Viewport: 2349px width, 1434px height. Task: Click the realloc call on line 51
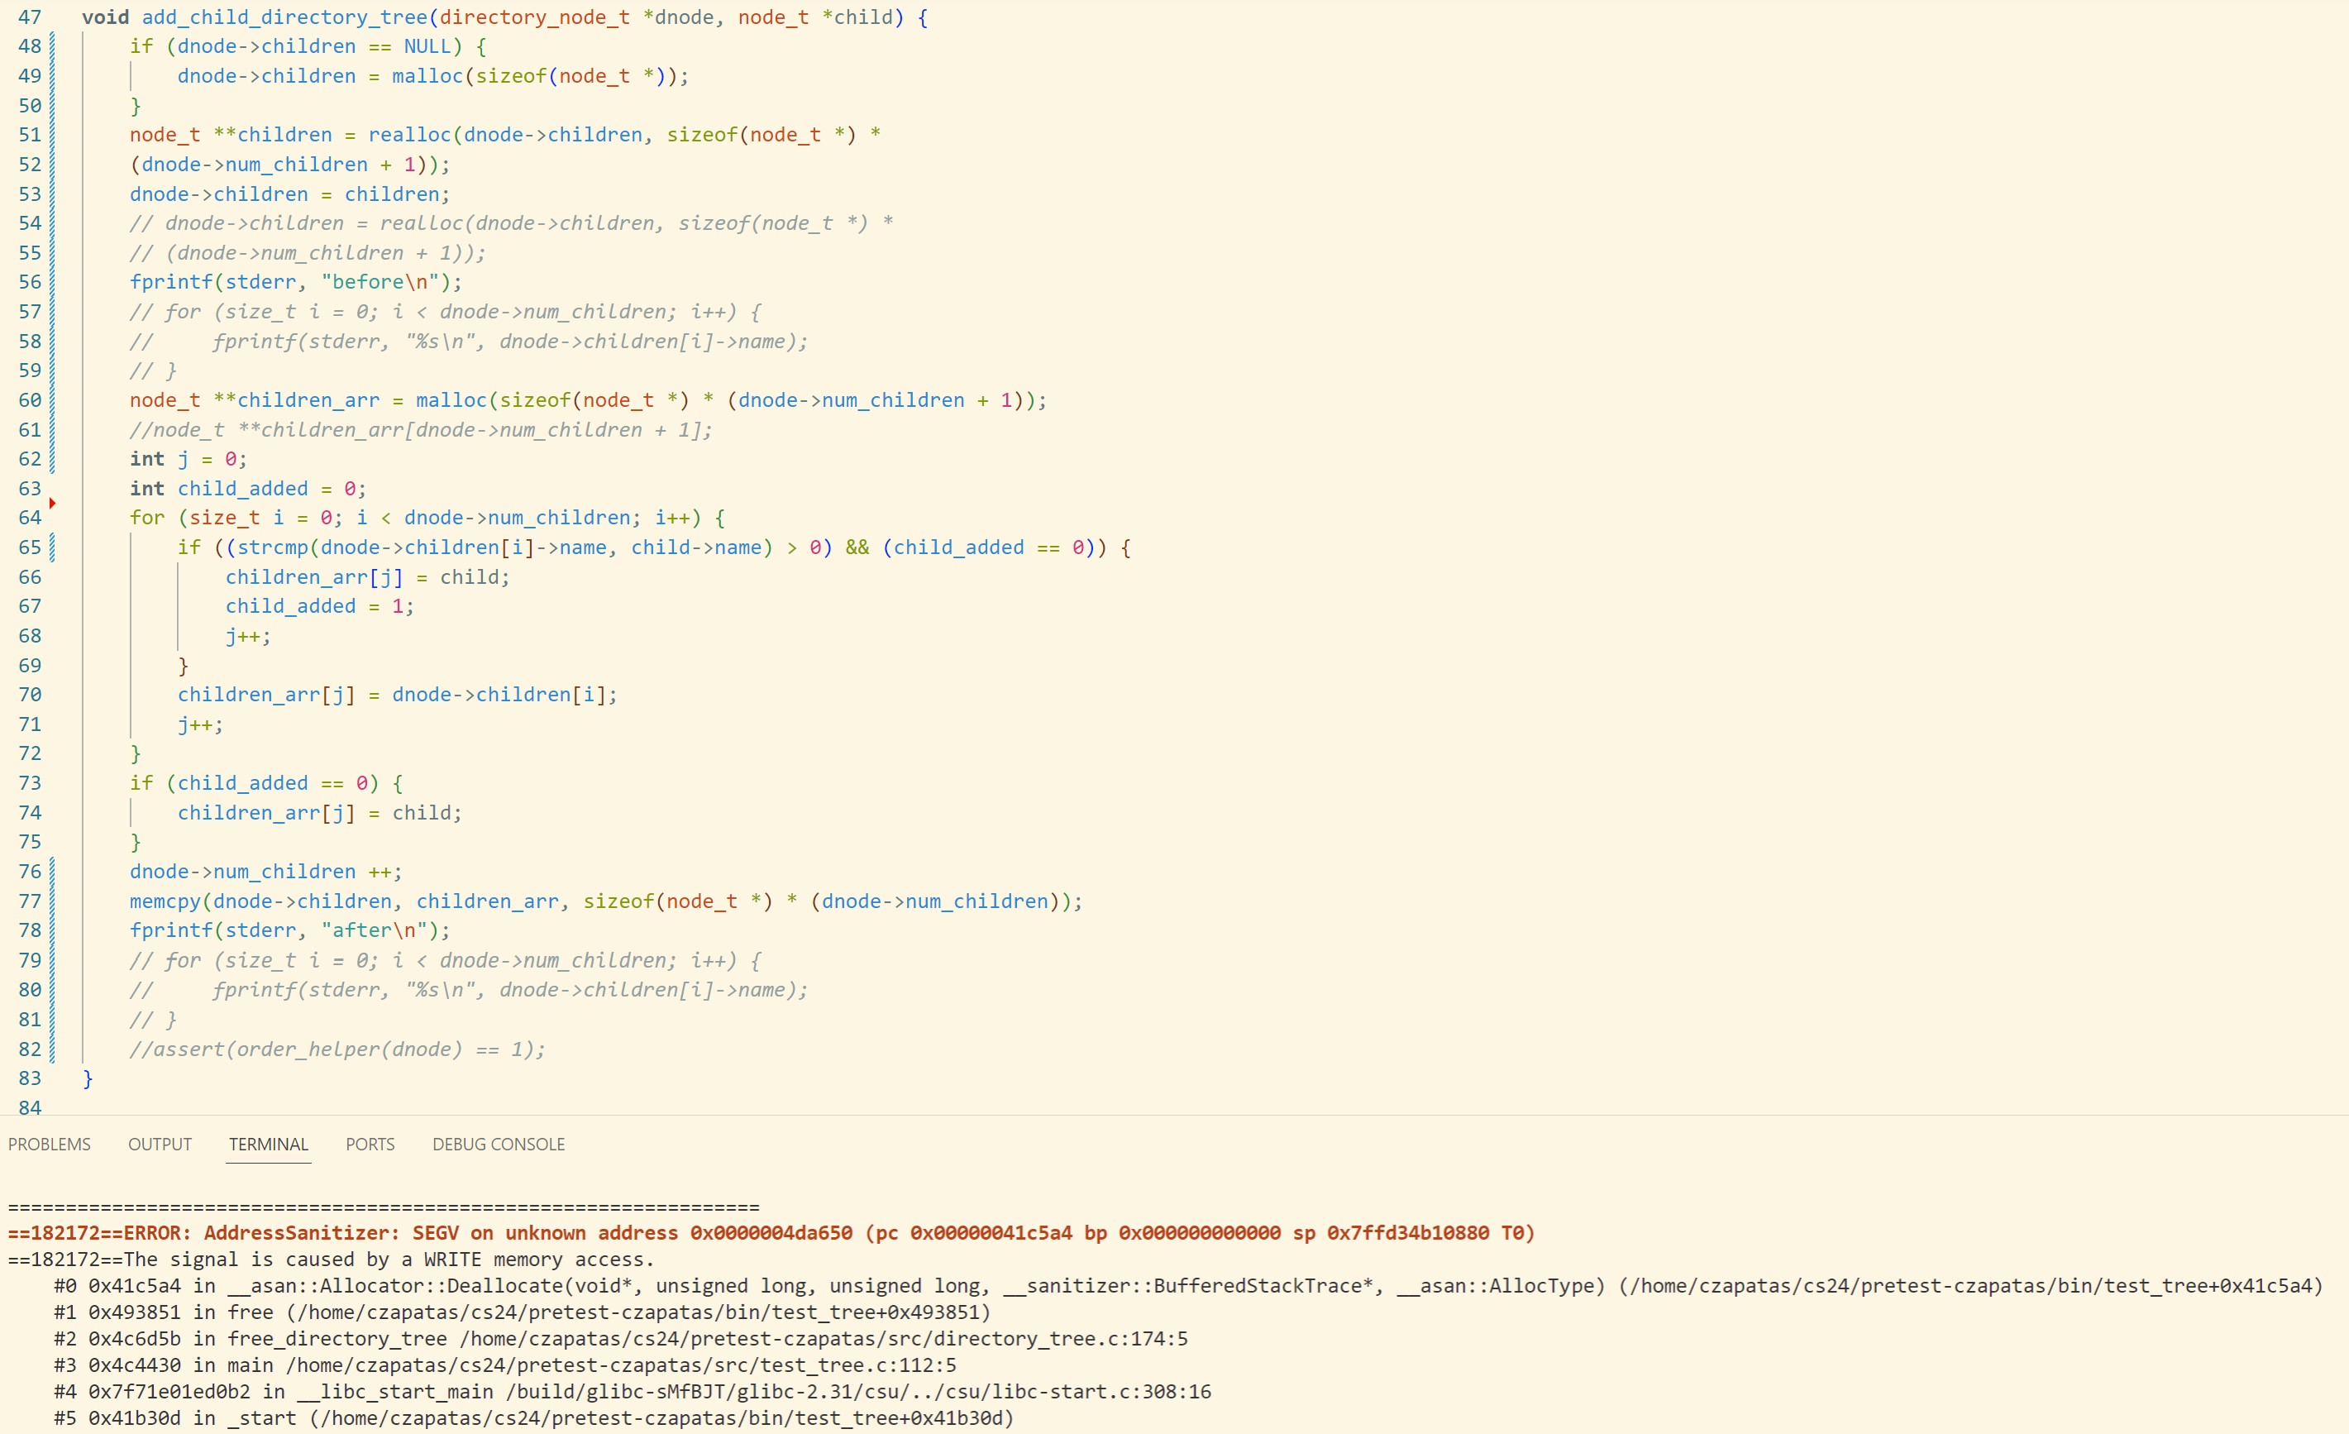410,135
